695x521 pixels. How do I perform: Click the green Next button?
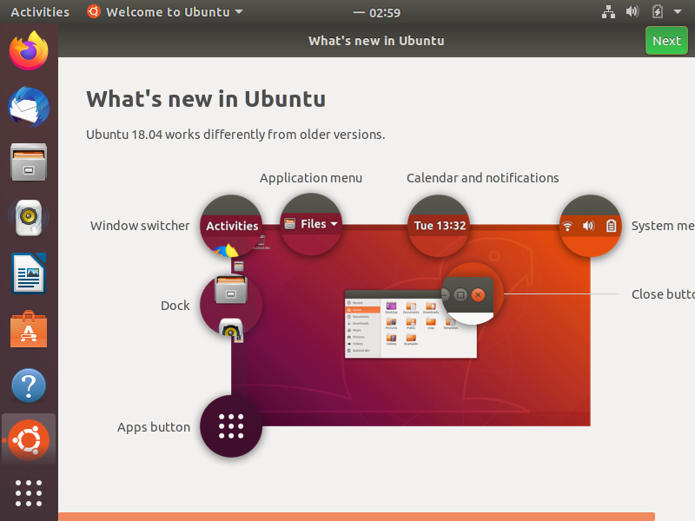coord(666,41)
